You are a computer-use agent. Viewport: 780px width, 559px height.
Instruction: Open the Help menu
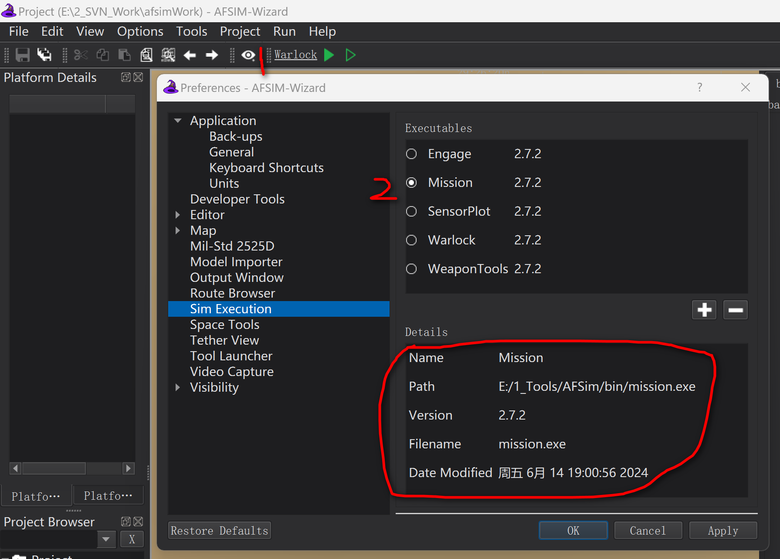point(322,31)
